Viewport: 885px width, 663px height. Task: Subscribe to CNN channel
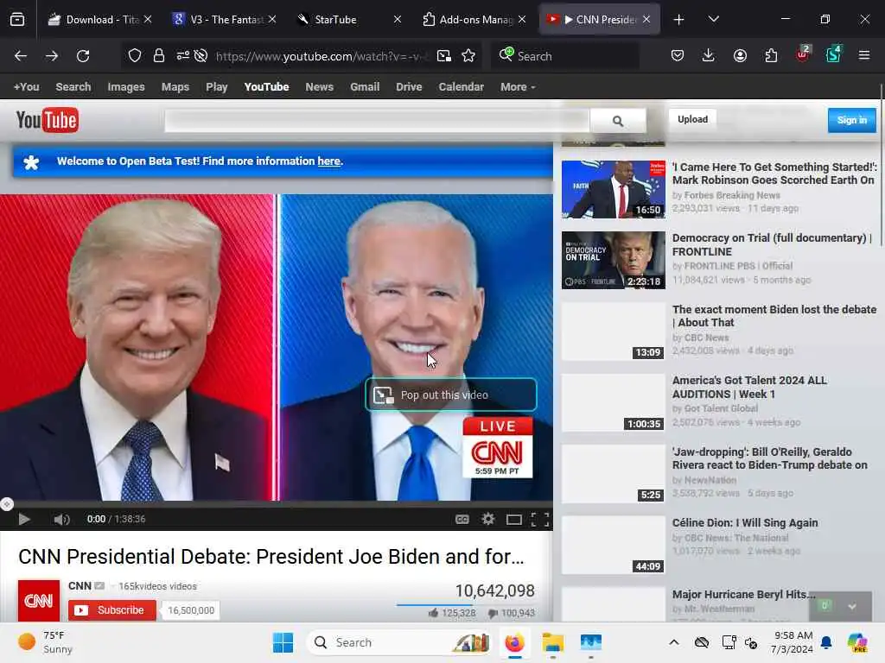point(112,610)
